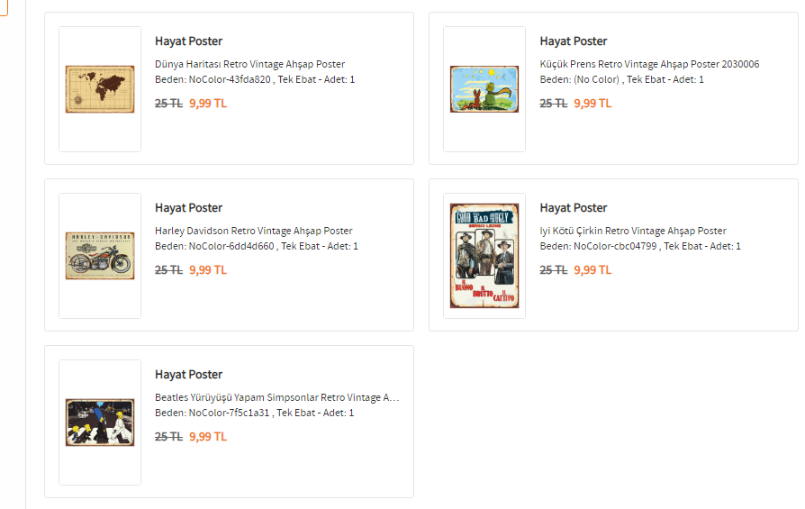Click the crossed-out 25 TL on Beatles card
This screenshot has height=509, width=805.
click(x=168, y=437)
